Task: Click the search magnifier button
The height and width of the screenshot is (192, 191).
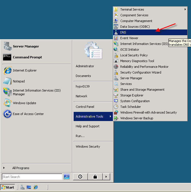Action: point(67,177)
